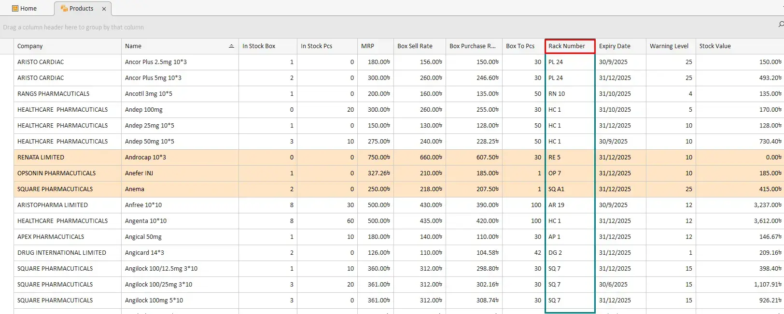Image resolution: width=784 pixels, height=314 pixels.
Task: Sort by Company column header
Action: coord(68,46)
